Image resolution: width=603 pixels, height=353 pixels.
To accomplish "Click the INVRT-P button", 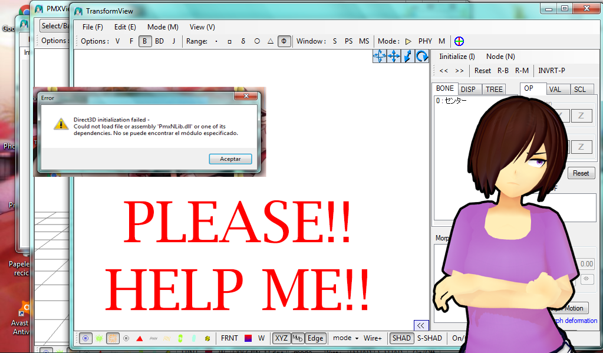I will (552, 71).
